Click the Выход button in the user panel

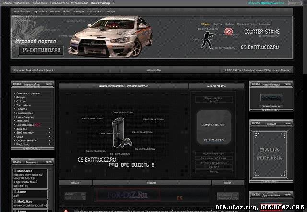214,172
